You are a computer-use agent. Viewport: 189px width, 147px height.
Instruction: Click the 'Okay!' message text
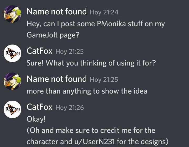pos(36,119)
